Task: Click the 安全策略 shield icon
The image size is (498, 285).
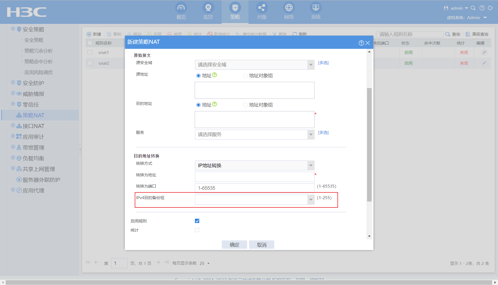Action: (19, 29)
